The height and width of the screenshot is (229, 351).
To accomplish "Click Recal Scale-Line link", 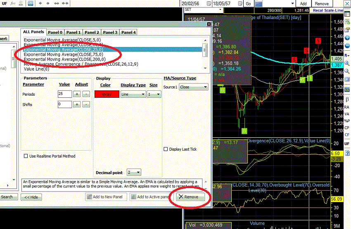I will coord(328,10).
